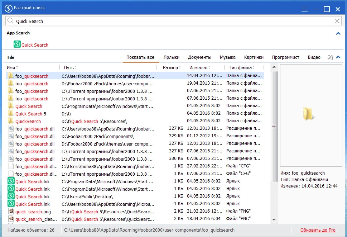
Task: Switch to the Программист tab
Action: pyautogui.click(x=286, y=57)
